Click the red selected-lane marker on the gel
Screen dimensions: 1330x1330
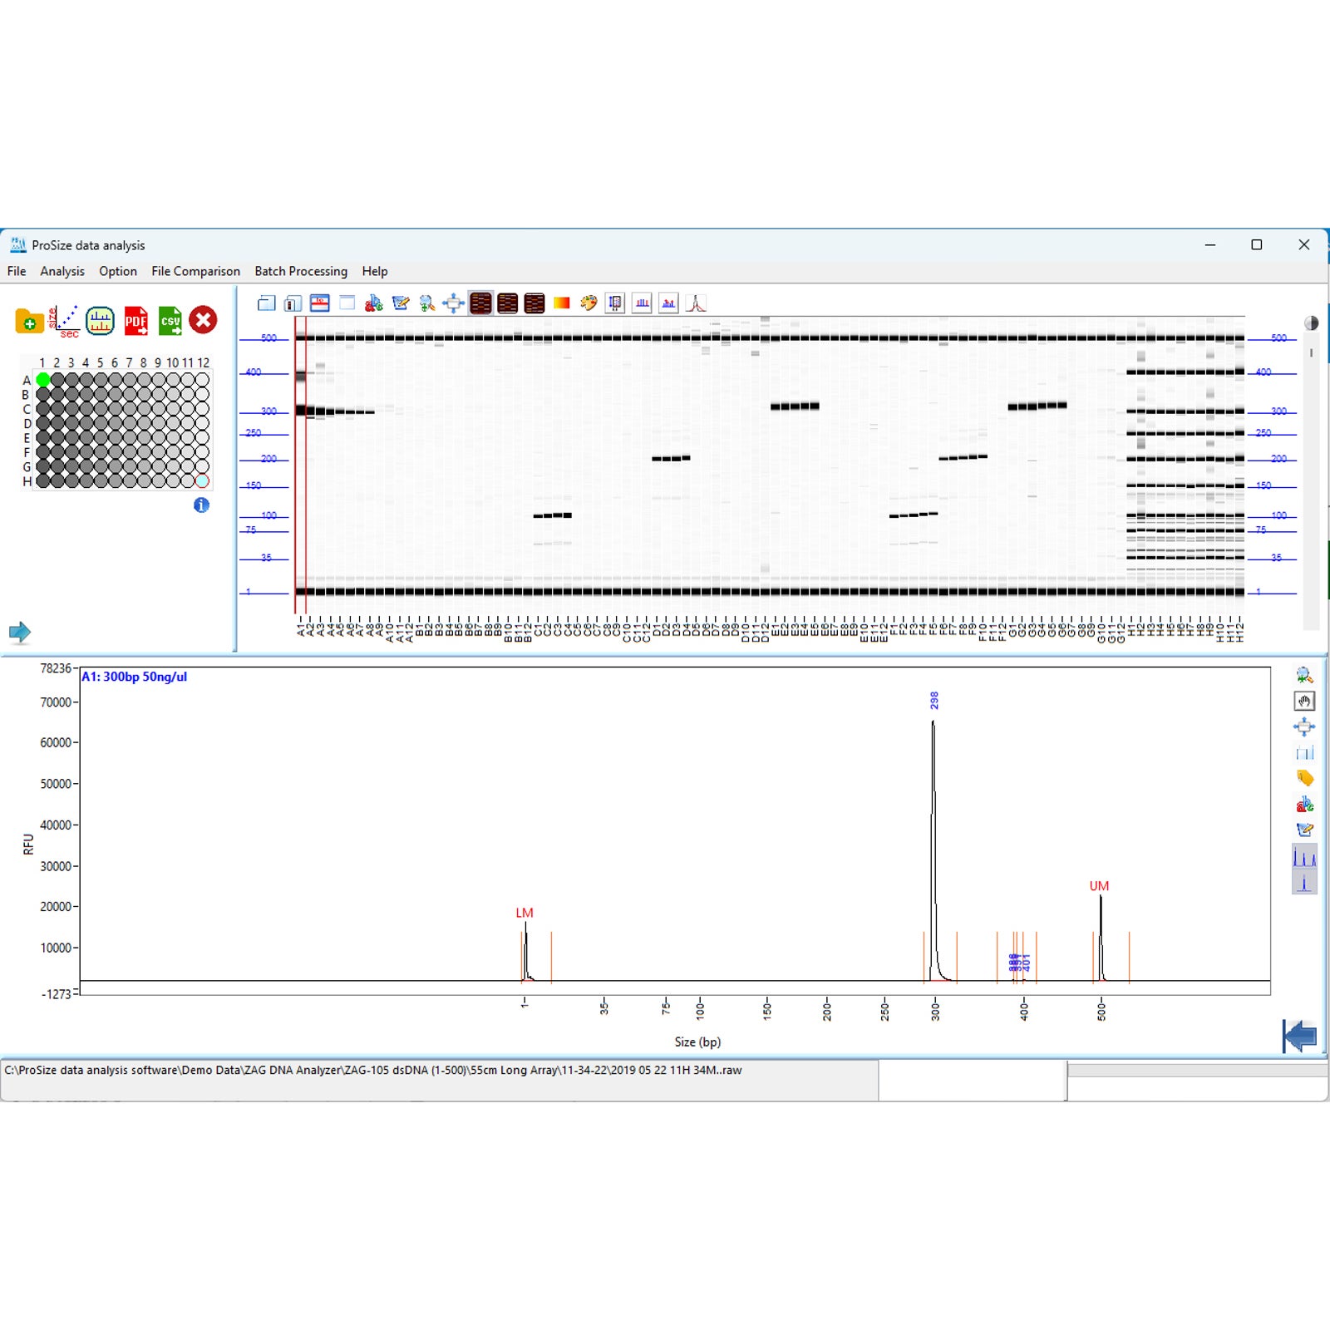coord(301,465)
